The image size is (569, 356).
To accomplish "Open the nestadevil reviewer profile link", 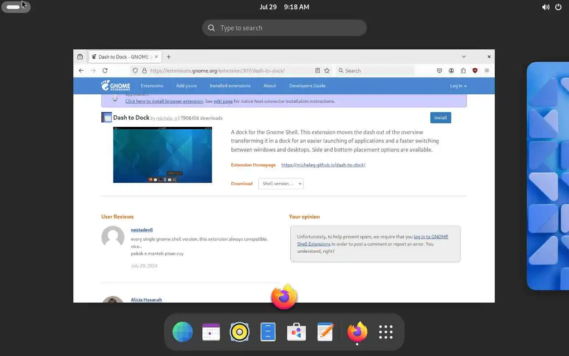I will point(142,230).
